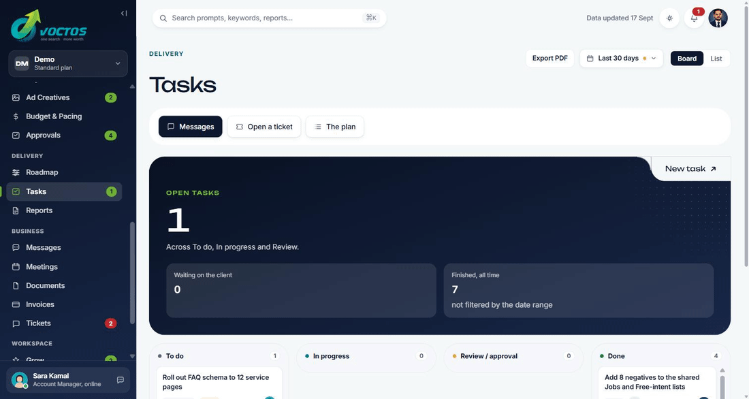749x399 pixels.
Task: Click the list icon in The plan
Action: click(x=318, y=127)
